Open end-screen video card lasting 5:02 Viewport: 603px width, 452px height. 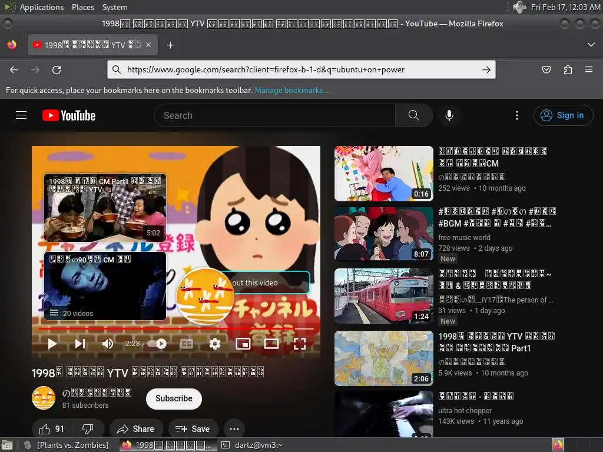105,208
